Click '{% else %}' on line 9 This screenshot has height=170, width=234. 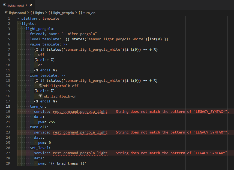44,60
